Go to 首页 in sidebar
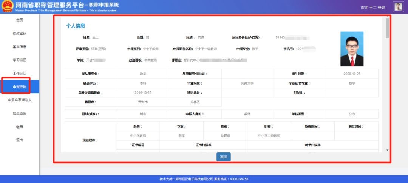Image resolution: width=408 pixels, height=183 pixels. pyautogui.click(x=20, y=20)
